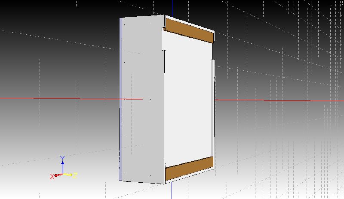
Task: Select the top brown wooden rail
Action: [189, 30]
